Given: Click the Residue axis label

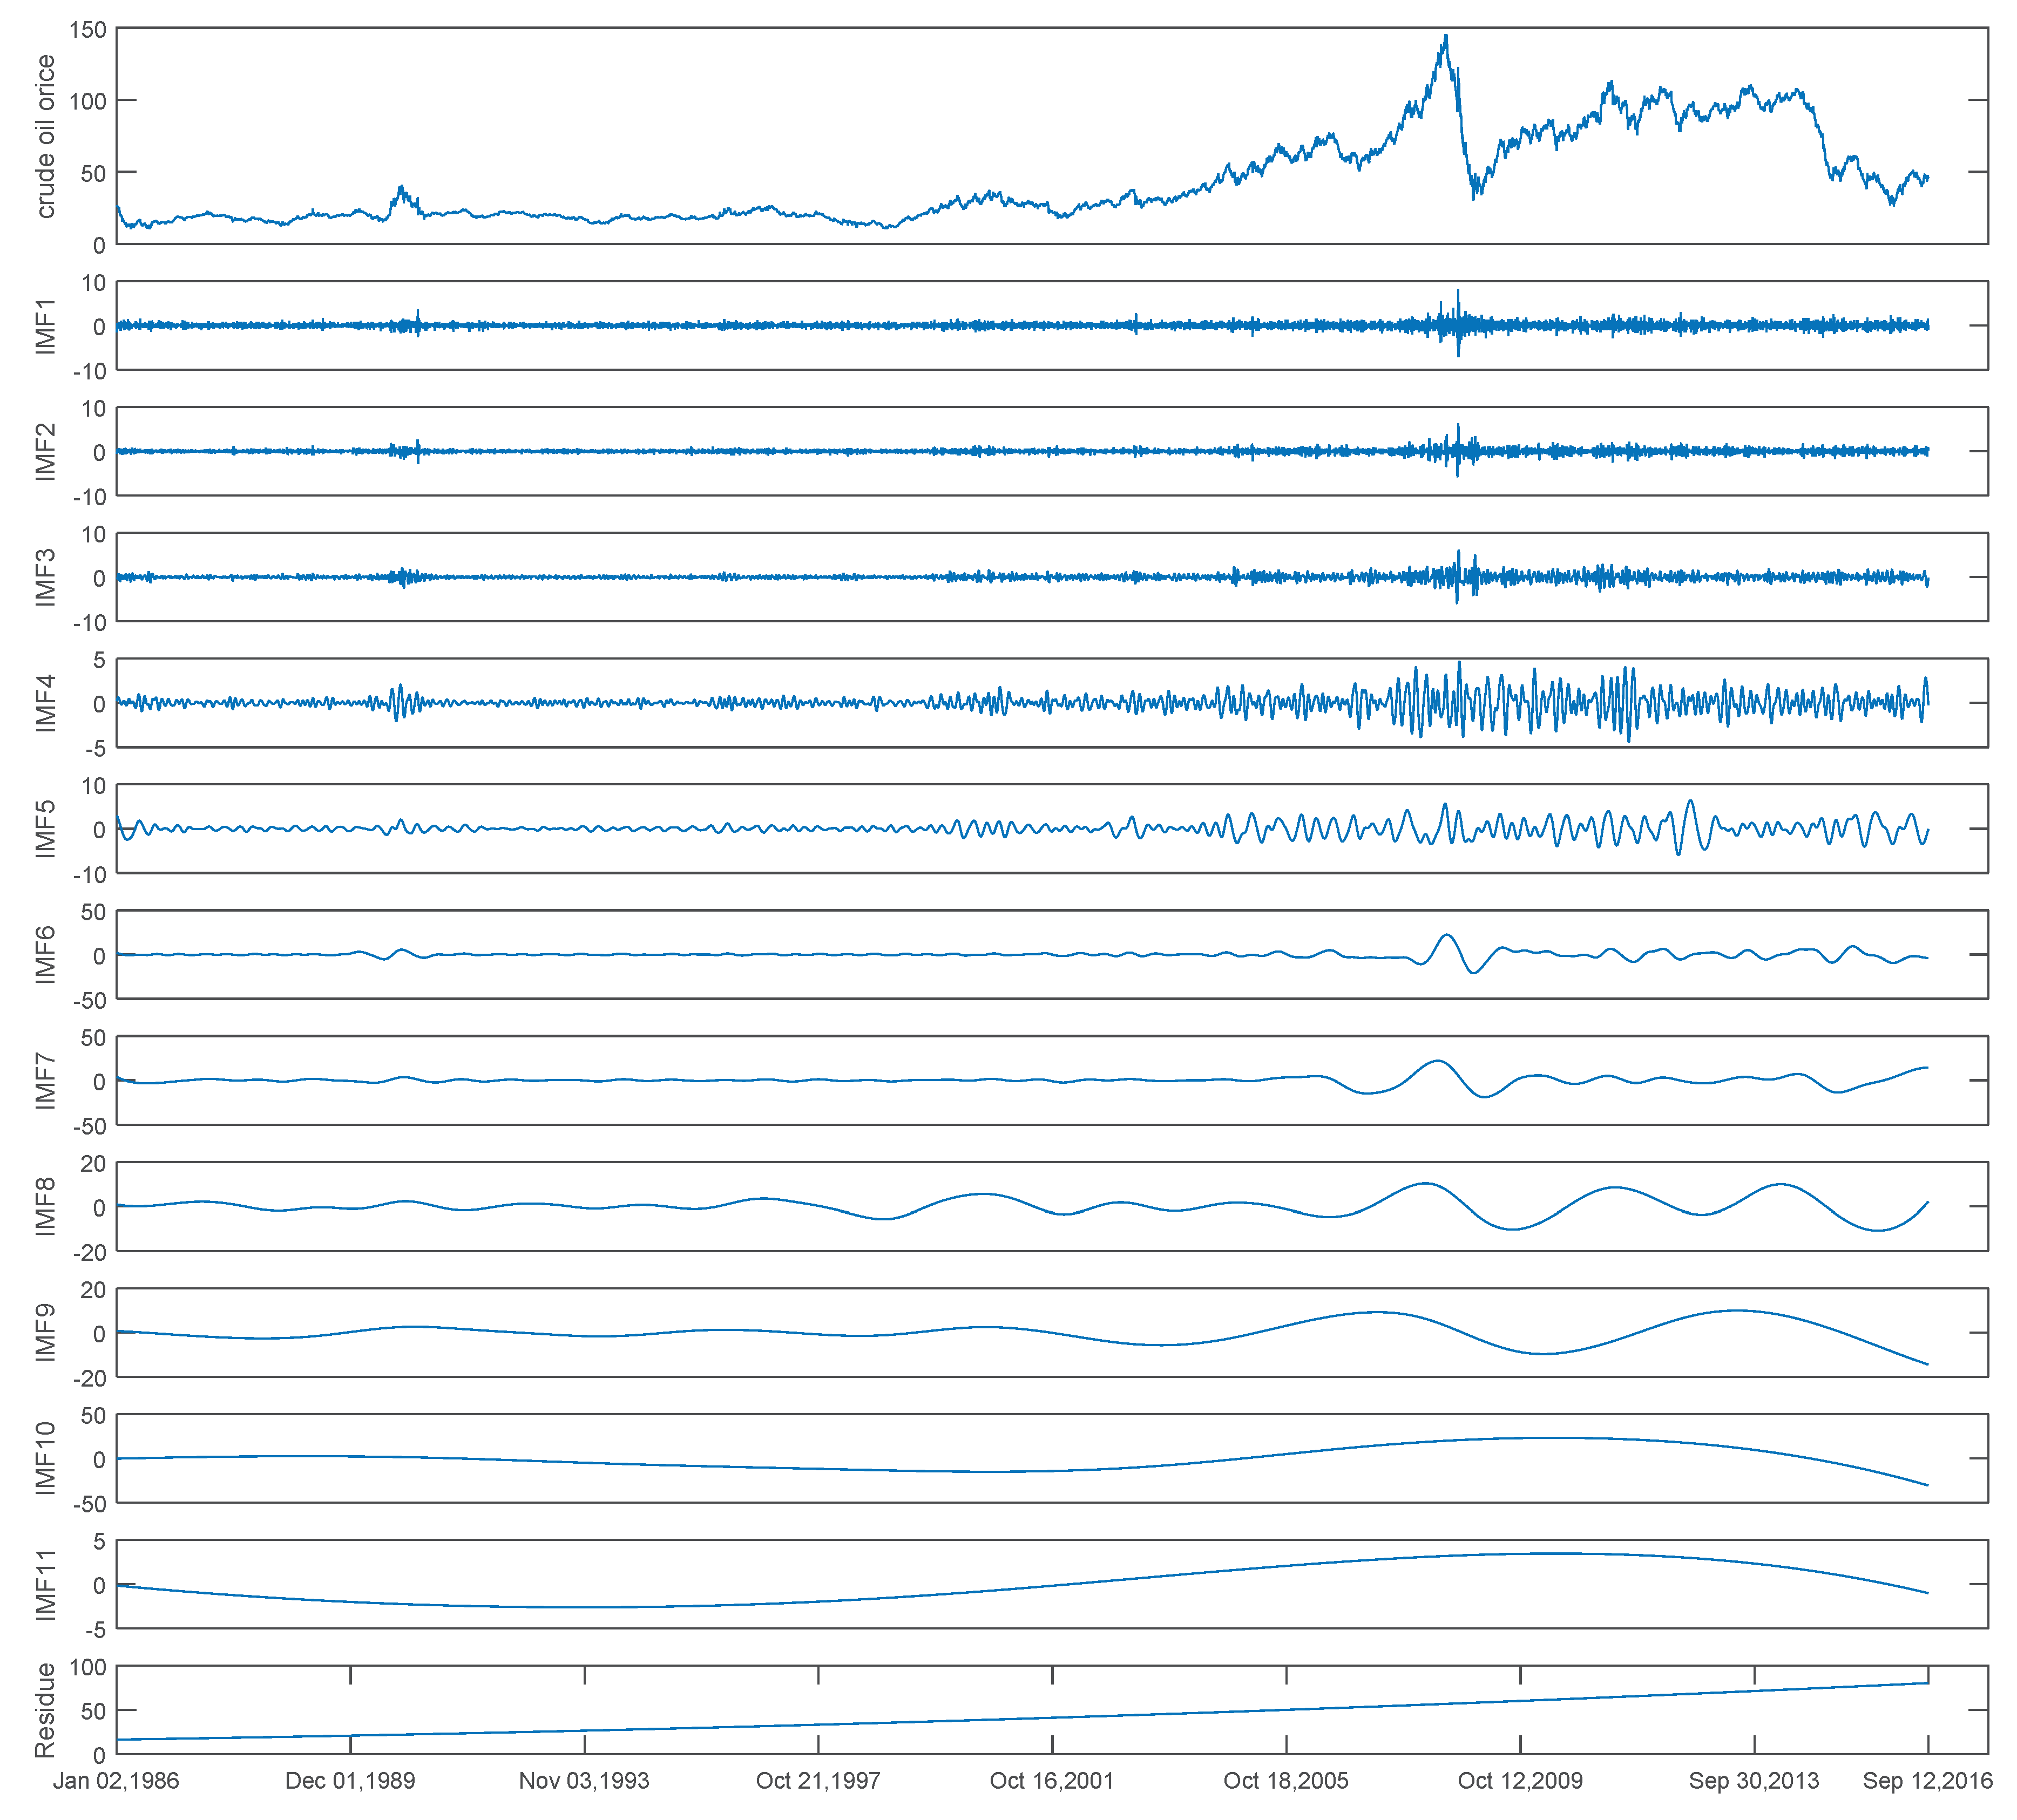Looking at the screenshot, I should (x=45, y=1711).
